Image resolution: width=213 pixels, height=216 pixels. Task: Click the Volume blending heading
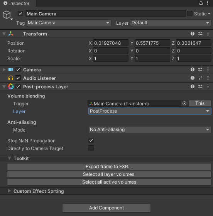(26, 96)
